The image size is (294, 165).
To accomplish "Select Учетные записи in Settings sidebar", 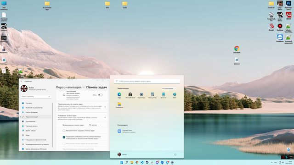I will [36, 126].
